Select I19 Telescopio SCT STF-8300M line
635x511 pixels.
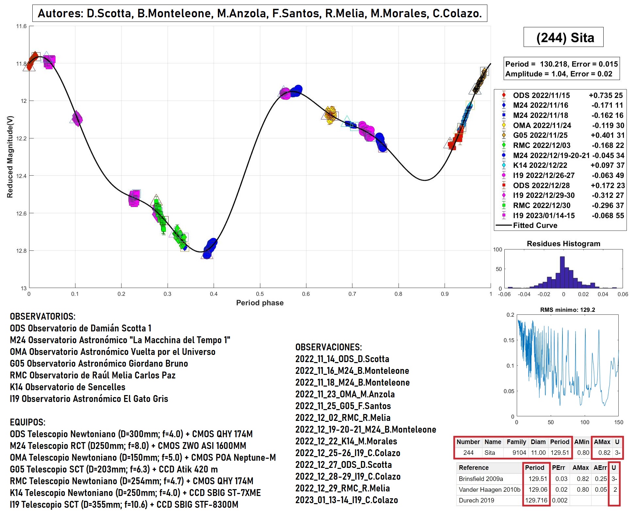124,504
